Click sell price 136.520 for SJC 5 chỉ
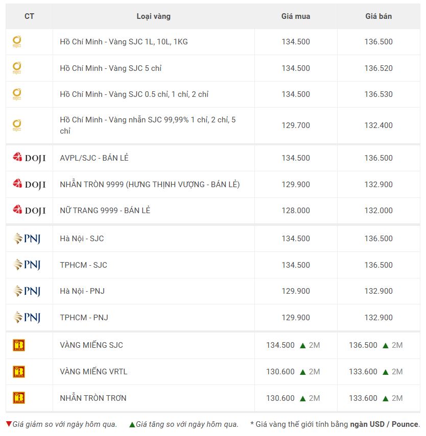 (x=378, y=68)
